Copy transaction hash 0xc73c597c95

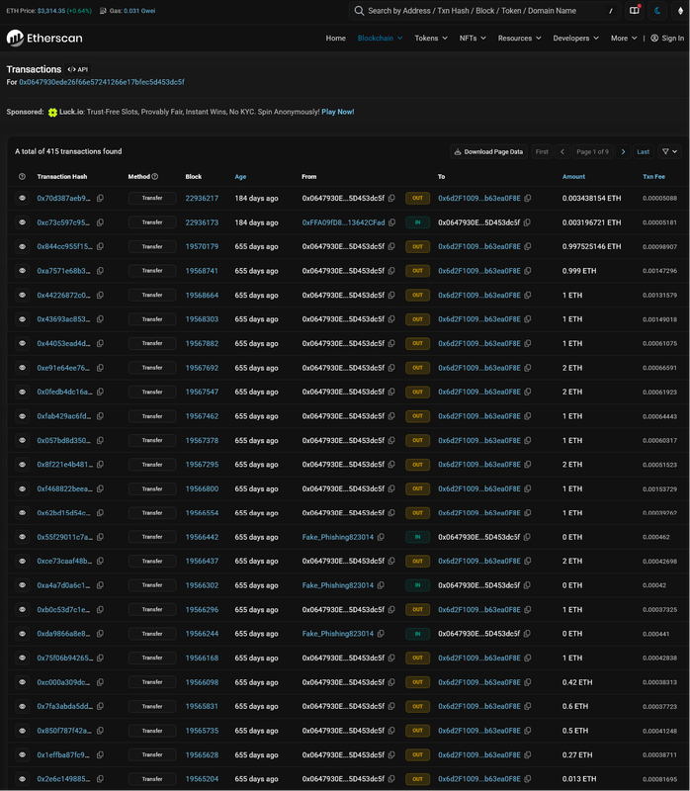pyautogui.click(x=101, y=222)
